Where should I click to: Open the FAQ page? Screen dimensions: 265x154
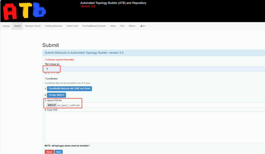[122, 26]
